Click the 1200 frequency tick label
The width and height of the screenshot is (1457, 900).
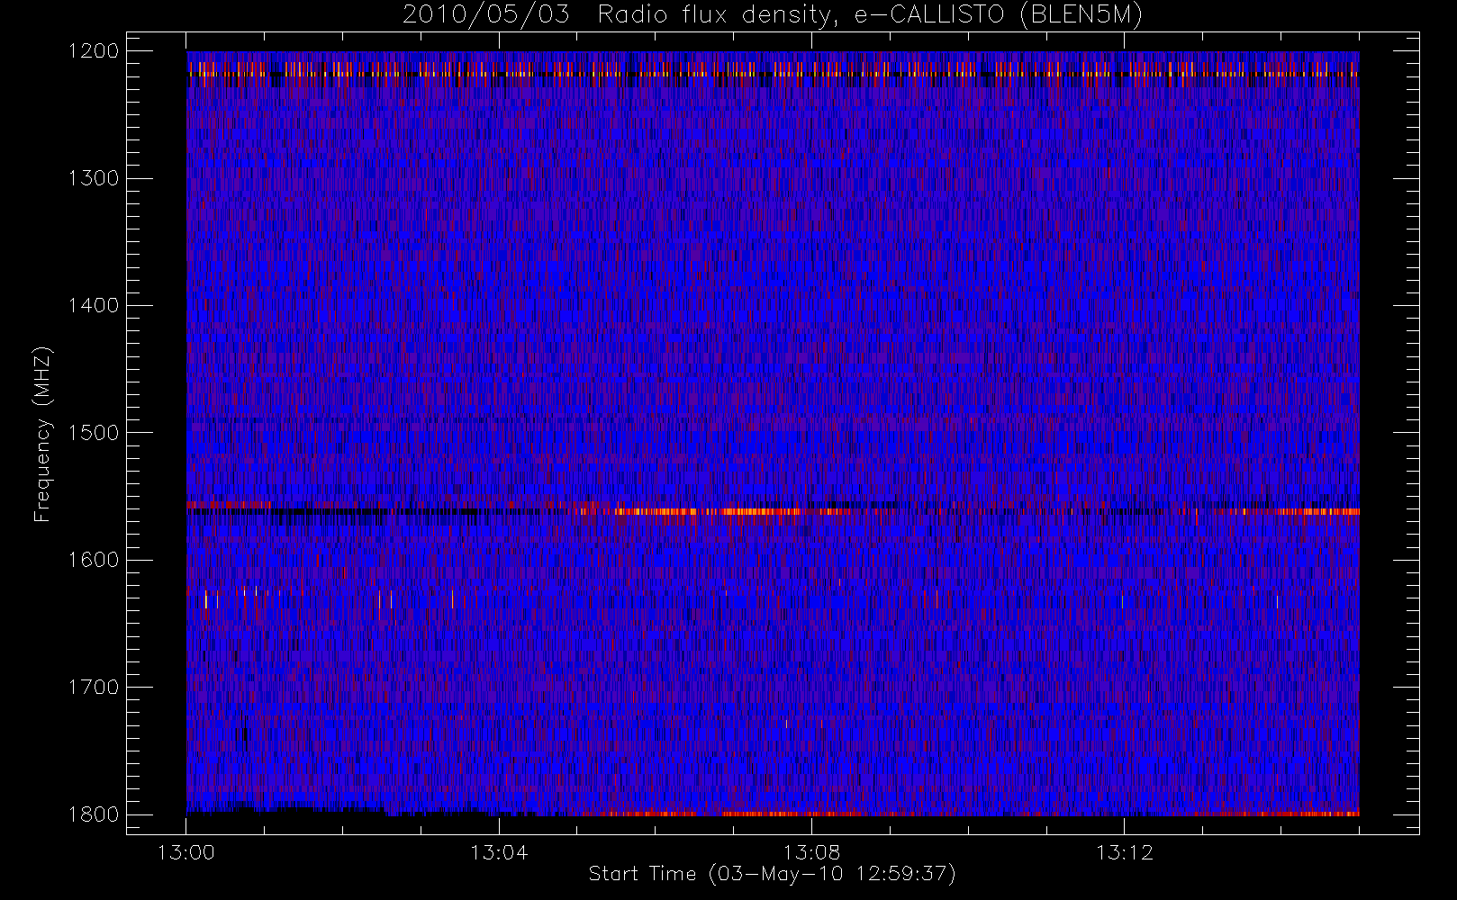tap(94, 51)
